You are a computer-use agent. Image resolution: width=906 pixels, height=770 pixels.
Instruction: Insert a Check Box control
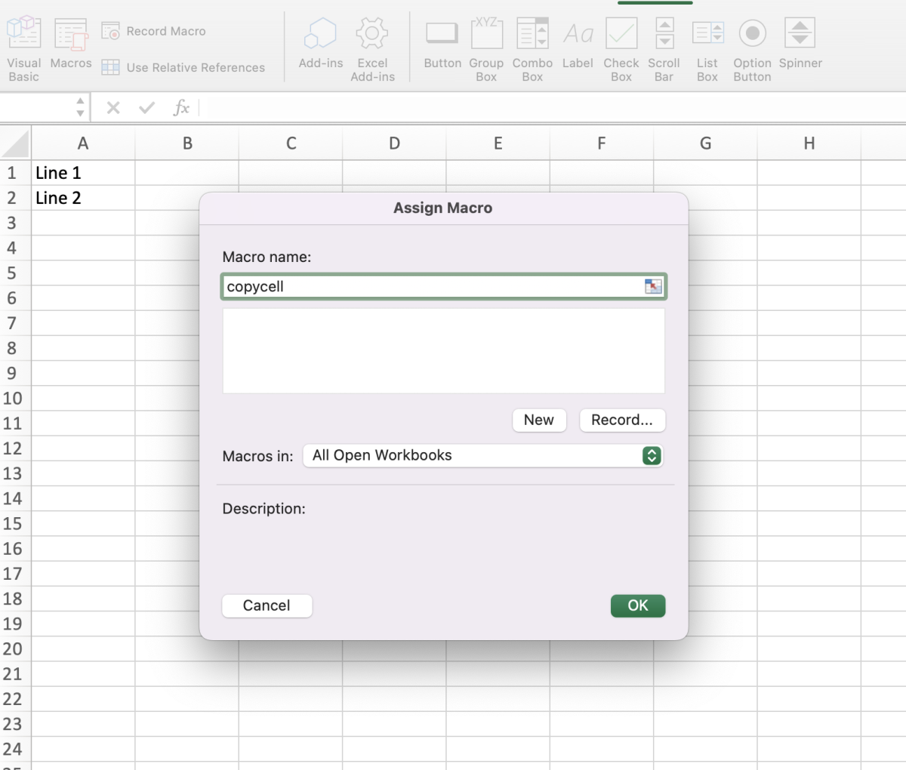click(621, 35)
